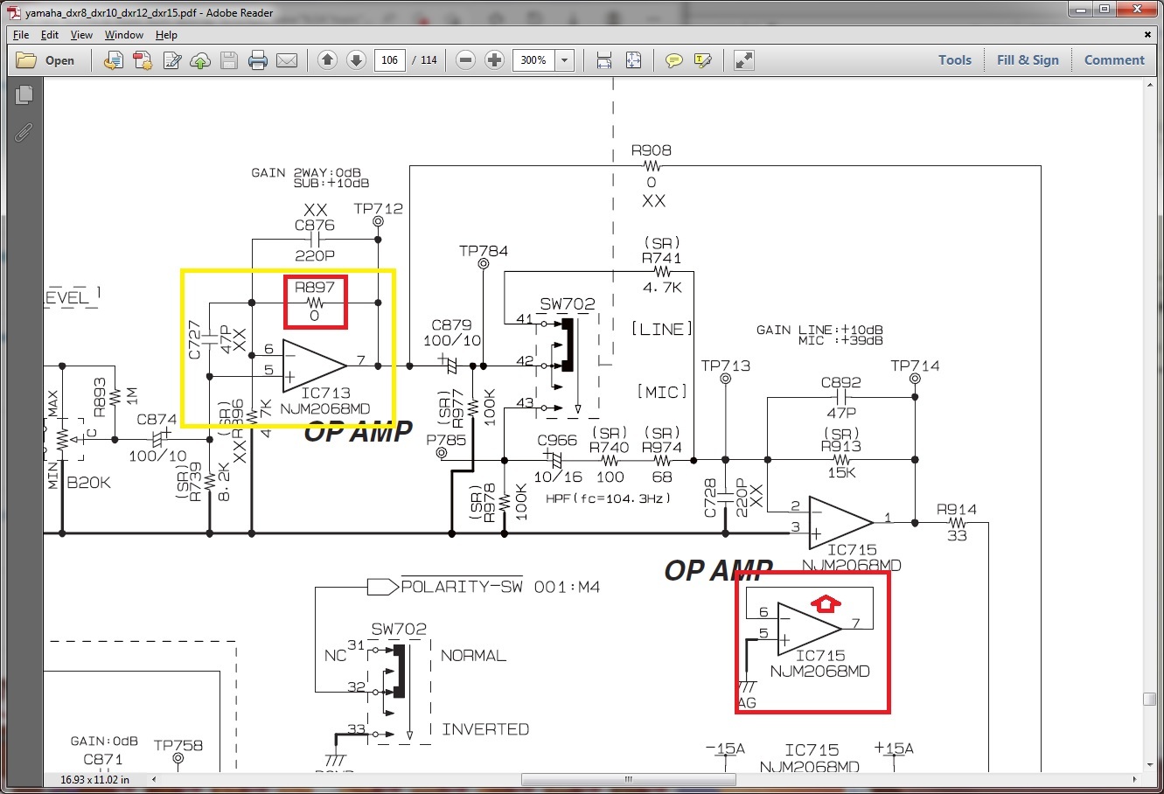The height and width of the screenshot is (794, 1164).
Task: Zoom out with the minus button
Action: (x=466, y=60)
